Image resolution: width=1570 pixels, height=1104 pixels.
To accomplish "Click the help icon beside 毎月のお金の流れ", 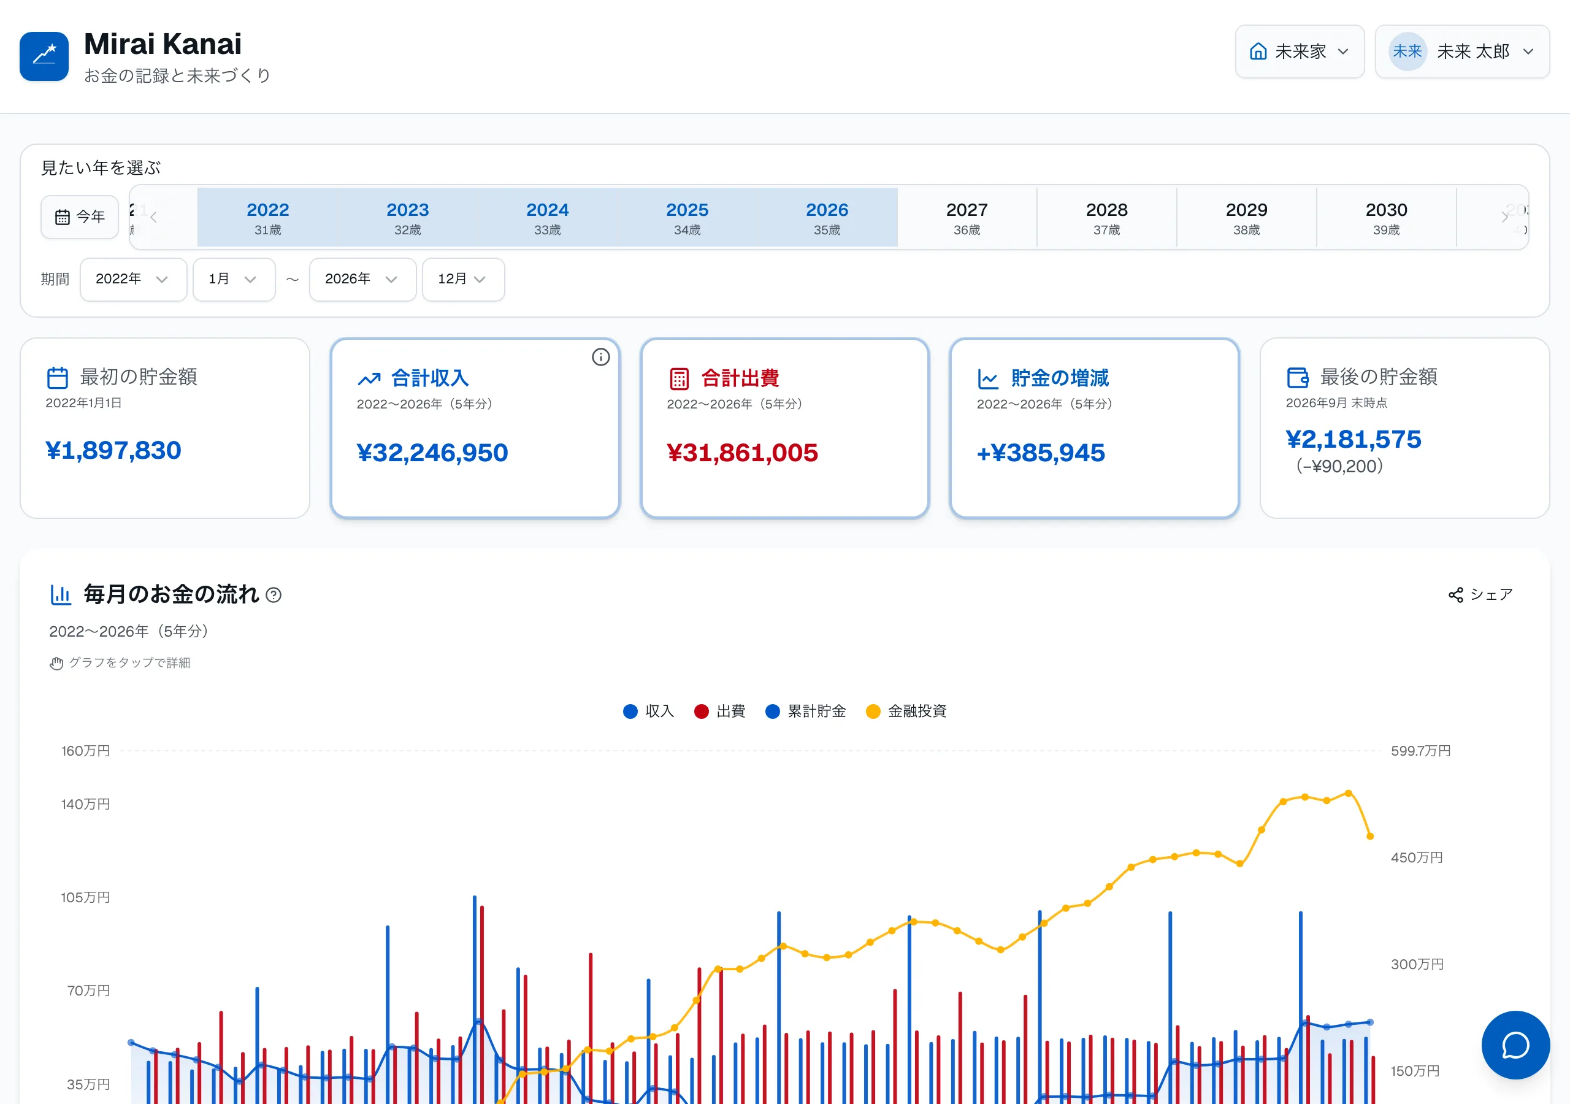I will click(x=274, y=595).
